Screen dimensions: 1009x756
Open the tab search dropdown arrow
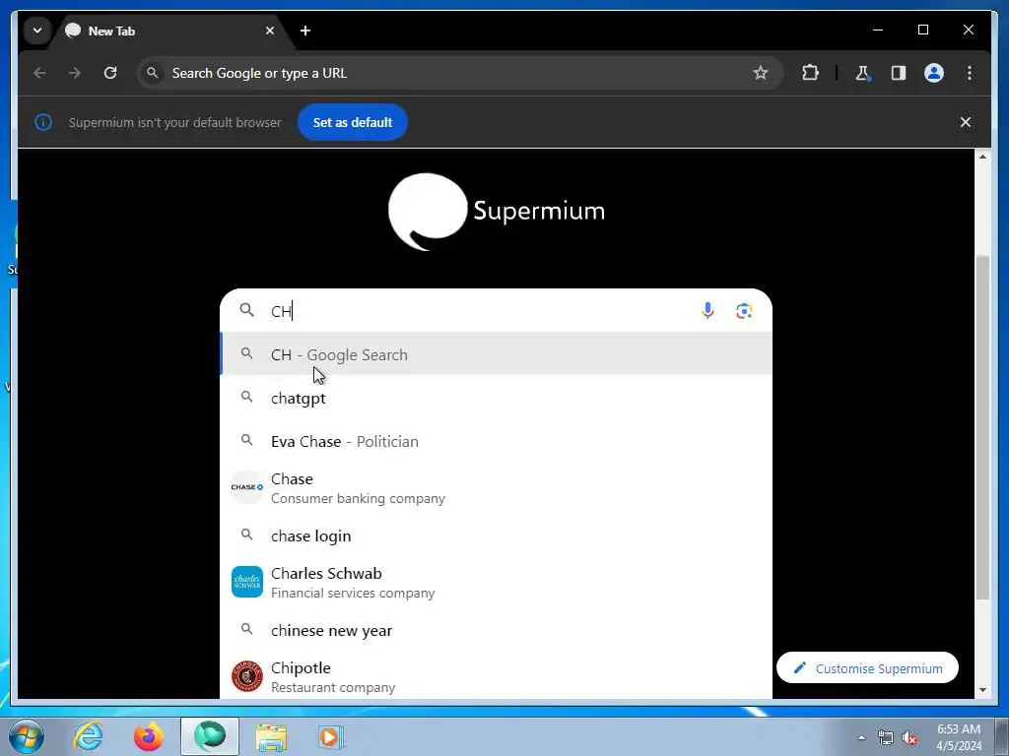coord(37,31)
